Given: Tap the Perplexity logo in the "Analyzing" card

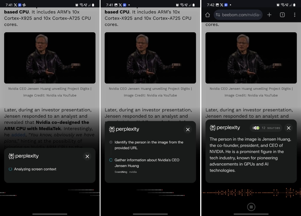Looking at the screenshot, I should tap(24, 156).
